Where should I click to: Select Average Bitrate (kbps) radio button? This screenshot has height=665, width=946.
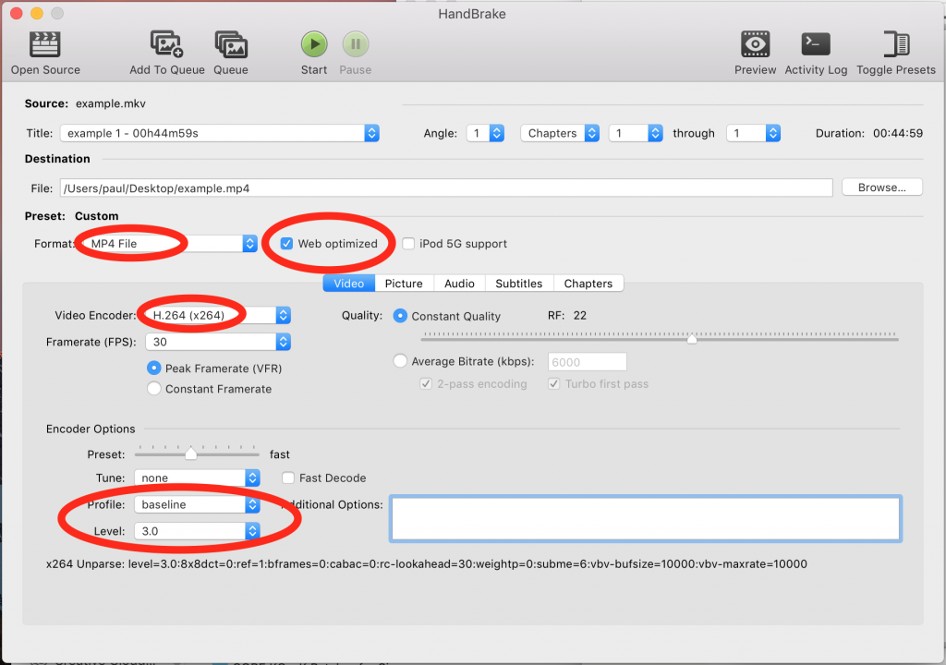[400, 361]
